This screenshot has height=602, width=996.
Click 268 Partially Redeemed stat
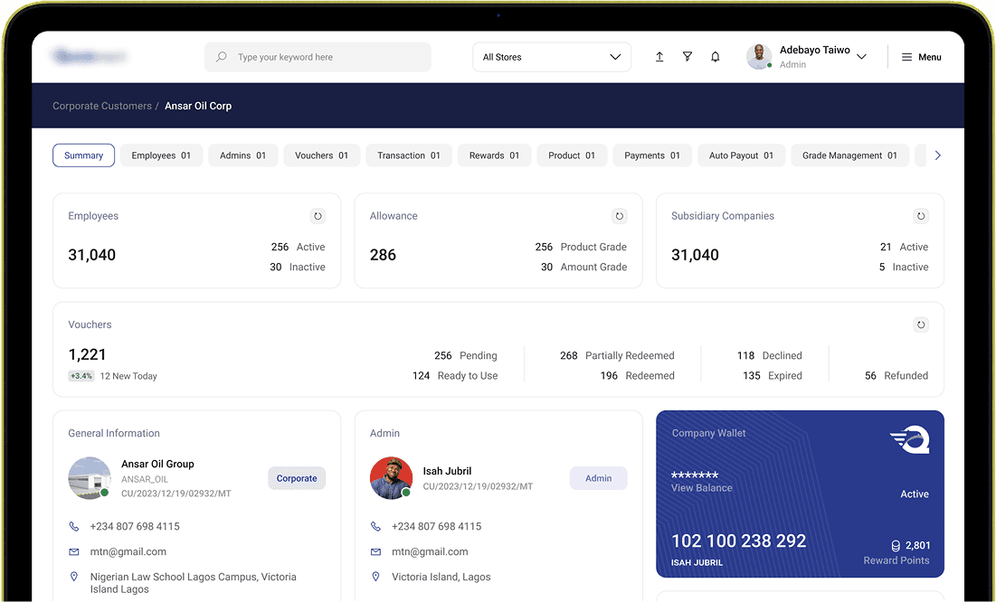tap(618, 355)
